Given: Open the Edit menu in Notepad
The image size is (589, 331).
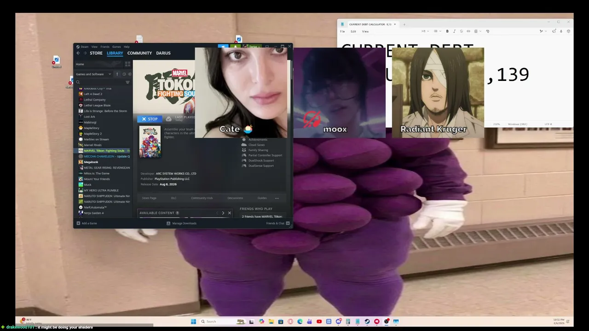Looking at the screenshot, I should (353, 31).
